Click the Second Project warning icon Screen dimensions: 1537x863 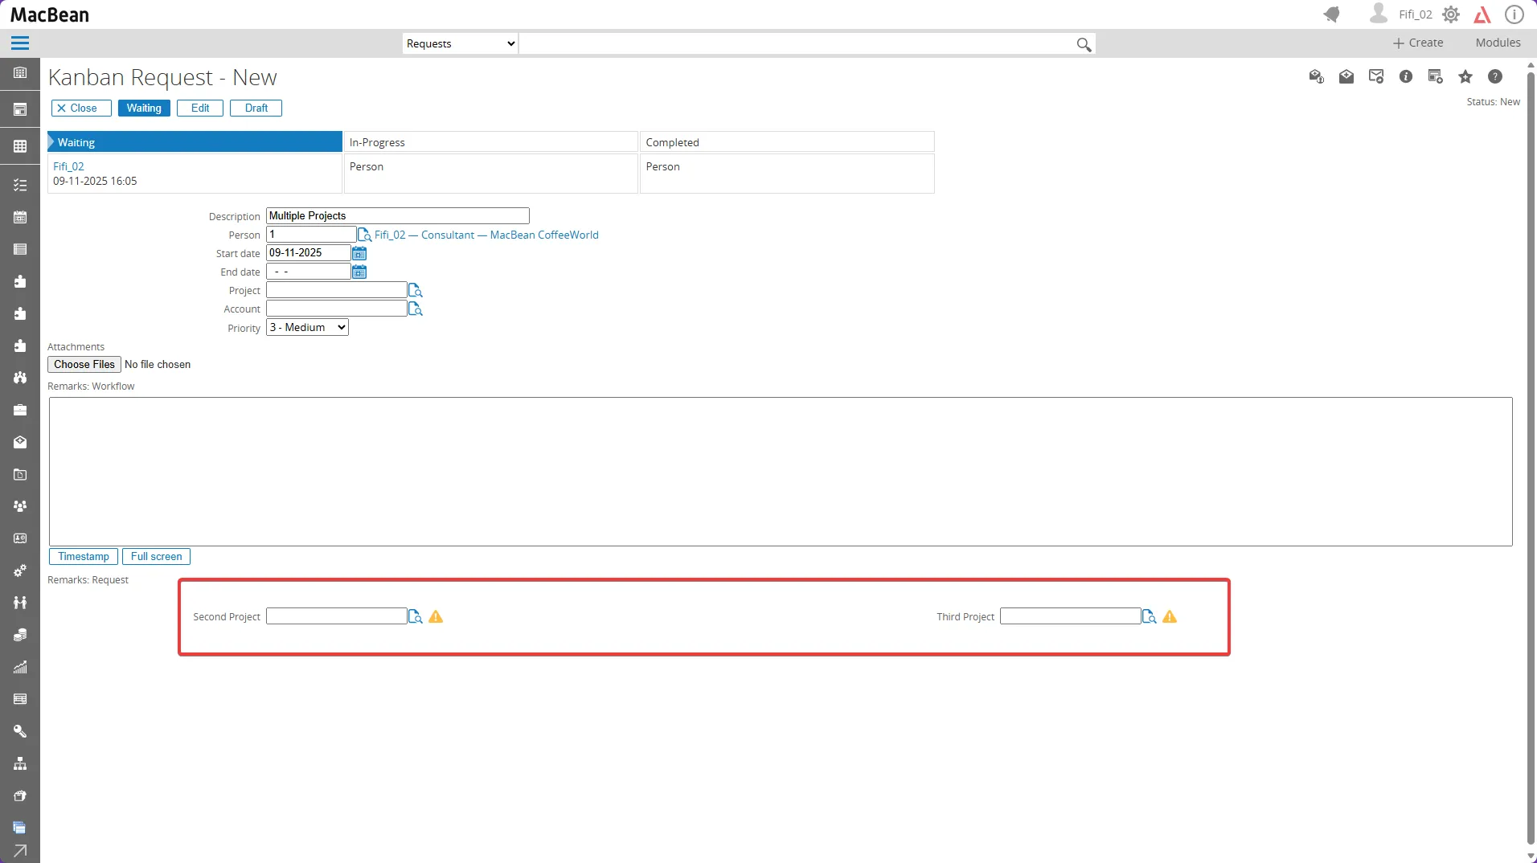pos(436,617)
